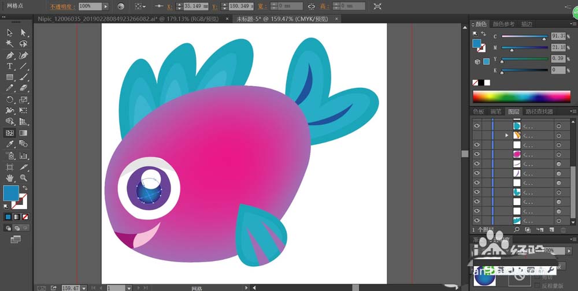Viewport: 578px width, 291px height.
Task: Select the Rectangle tool
Action: (10, 77)
